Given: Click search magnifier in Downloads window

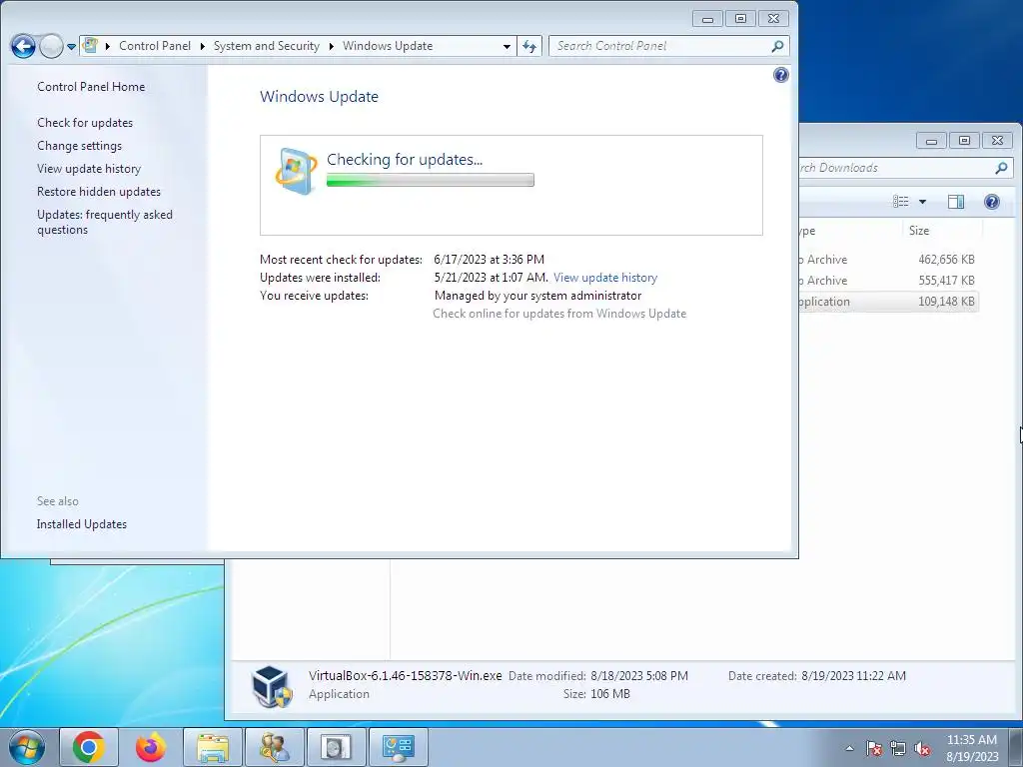Looking at the screenshot, I should (x=1001, y=168).
